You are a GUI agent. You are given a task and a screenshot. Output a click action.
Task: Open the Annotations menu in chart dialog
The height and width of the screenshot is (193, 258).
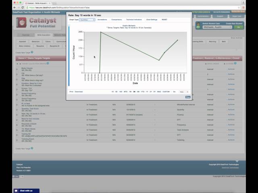click(102, 20)
